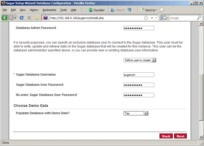Expand the Populate Demo Data dropdown
204x146 pixels.
(x=136, y=113)
